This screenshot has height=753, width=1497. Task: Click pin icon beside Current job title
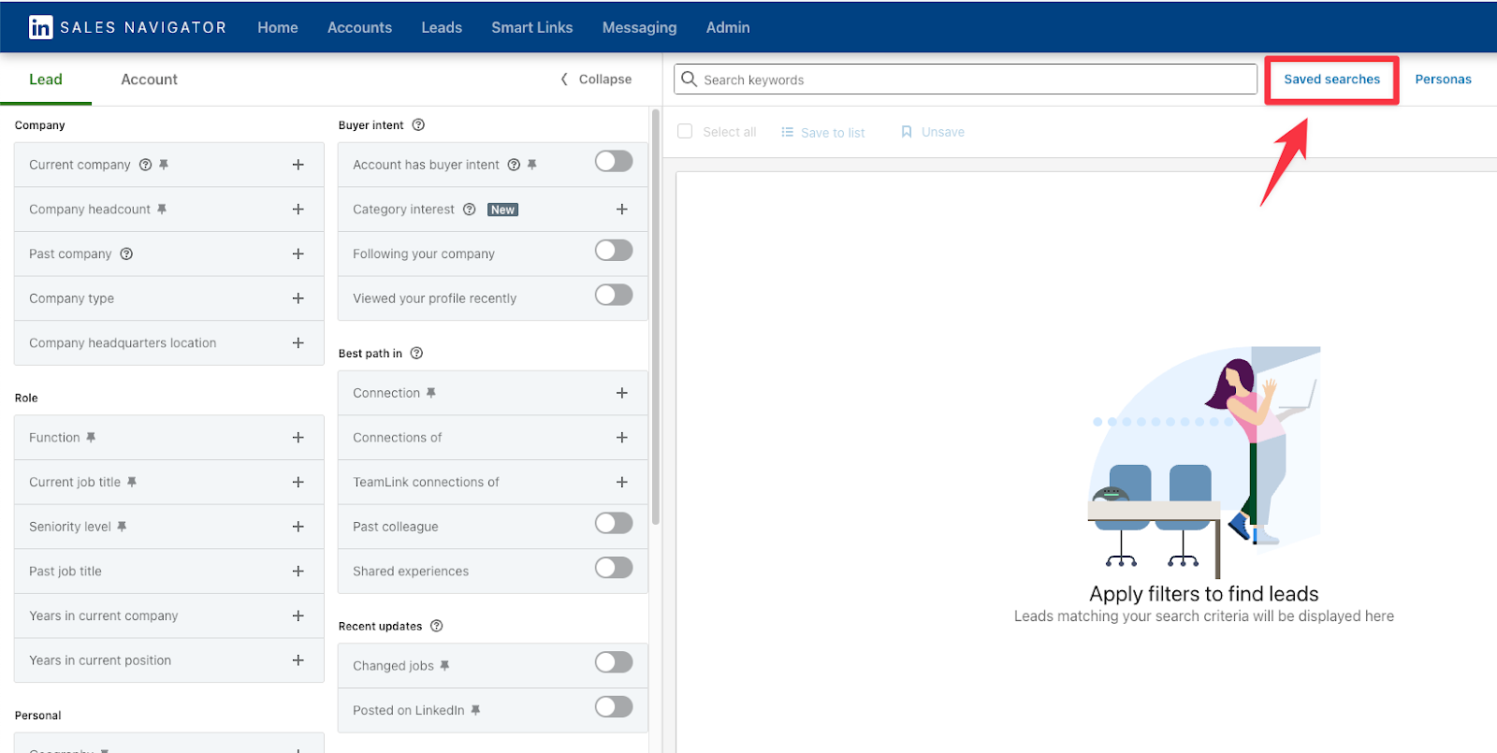coord(132,483)
